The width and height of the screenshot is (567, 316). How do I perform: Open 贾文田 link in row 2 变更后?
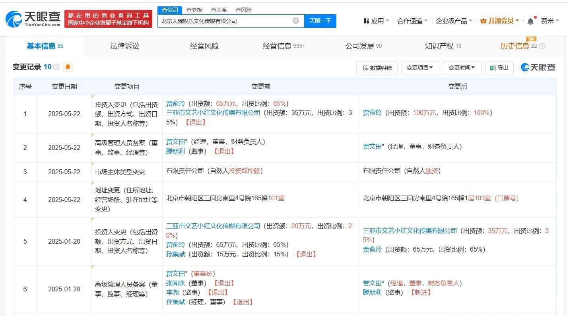coord(372,147)
